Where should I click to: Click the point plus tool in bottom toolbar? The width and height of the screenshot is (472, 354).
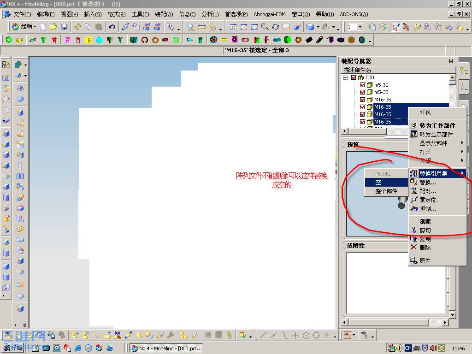(327, 335)
